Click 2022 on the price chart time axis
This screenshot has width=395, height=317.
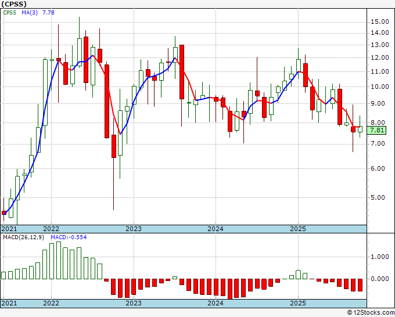[x=51, y=229]
